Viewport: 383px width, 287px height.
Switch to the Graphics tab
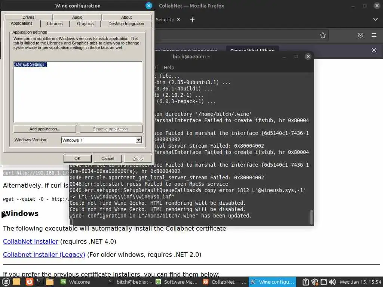85,24
